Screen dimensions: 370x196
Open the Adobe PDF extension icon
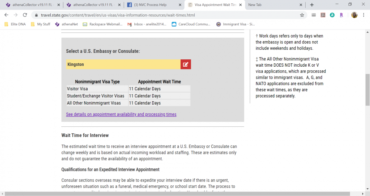tap(323, 15)
